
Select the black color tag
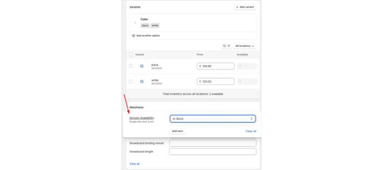(145, 25)
